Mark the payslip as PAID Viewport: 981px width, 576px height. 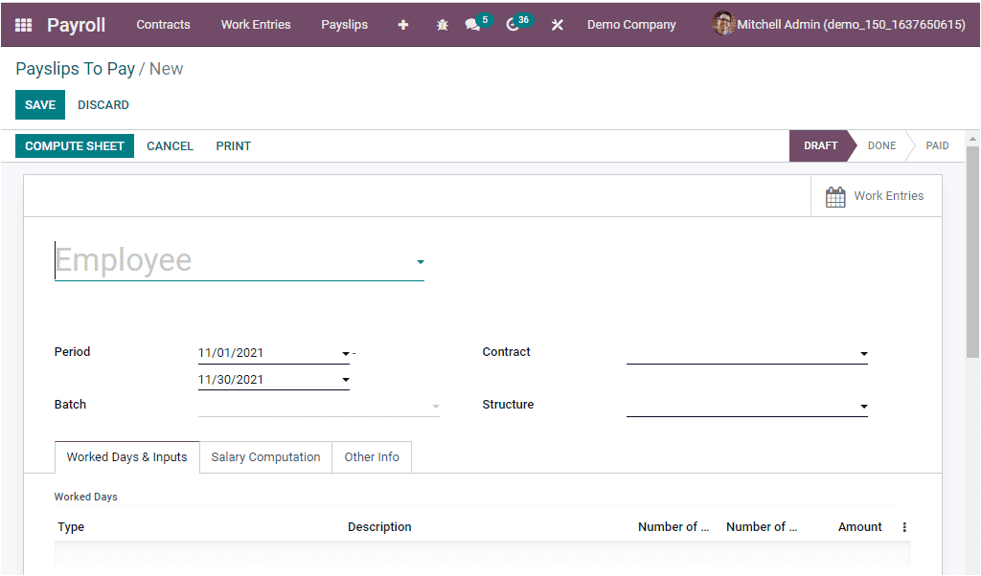(936, 145)
